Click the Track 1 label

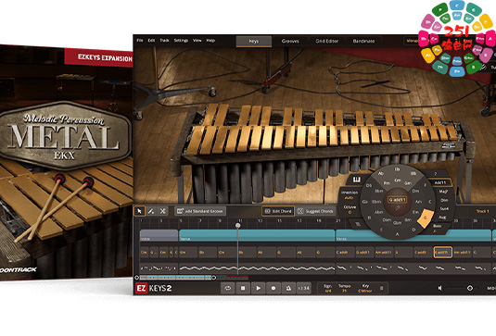(x=483, y=211)
